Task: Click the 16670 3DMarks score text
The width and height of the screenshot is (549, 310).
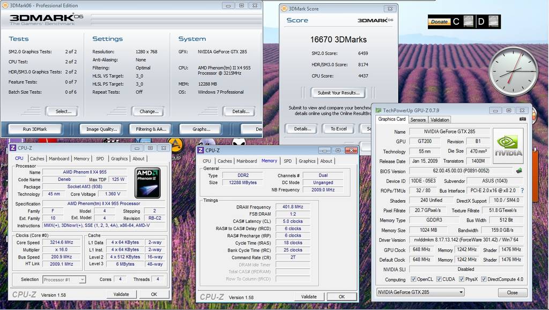Action: pyautogui.click(x=338, y=40)
